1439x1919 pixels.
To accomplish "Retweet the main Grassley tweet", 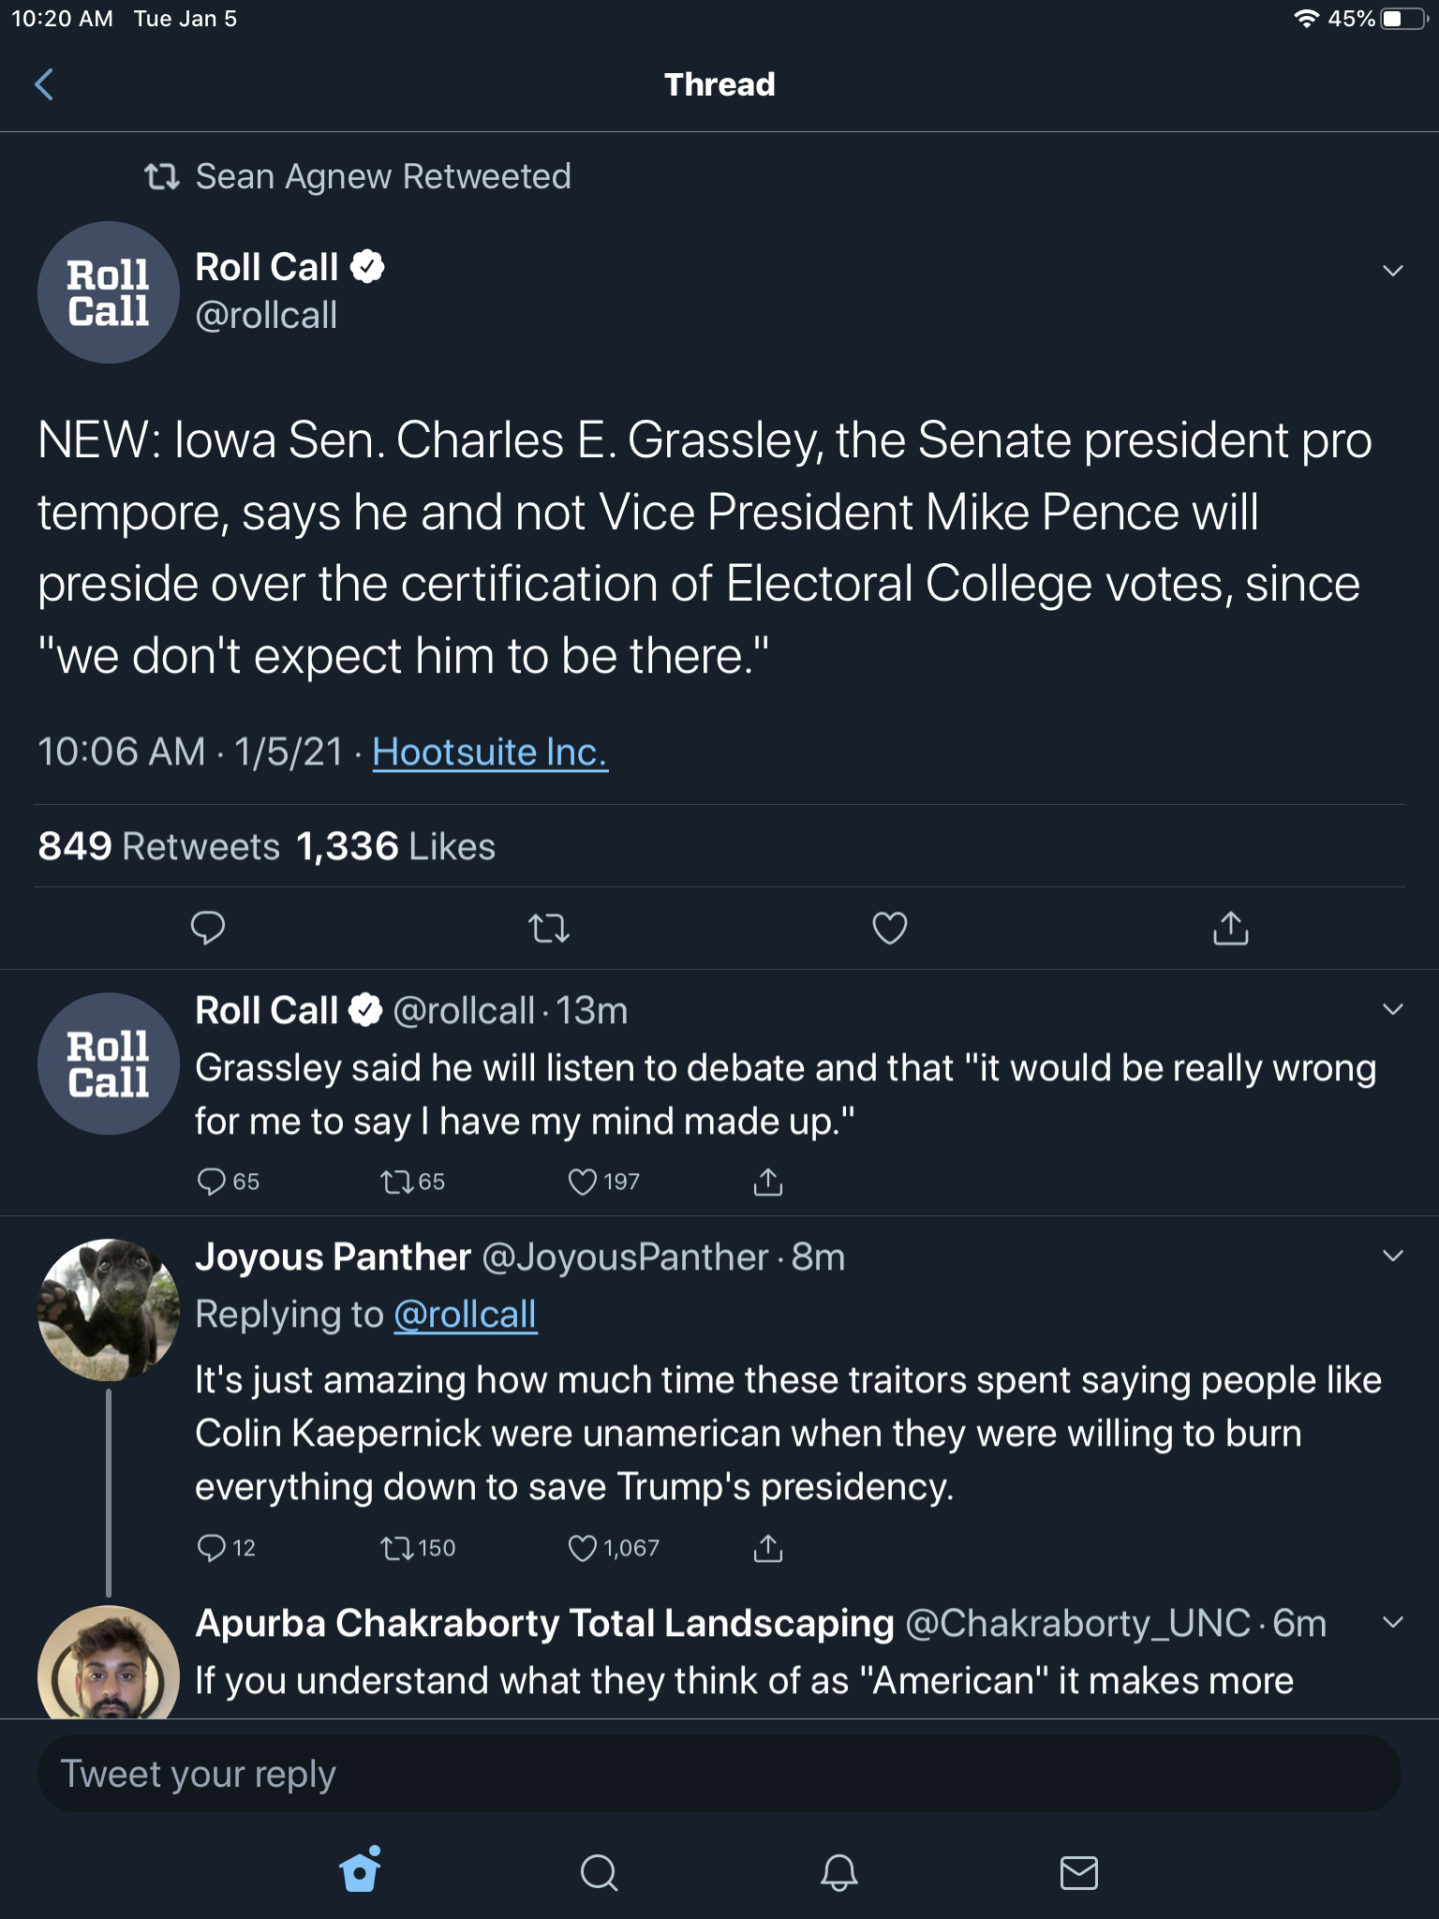I will point(549,928).
